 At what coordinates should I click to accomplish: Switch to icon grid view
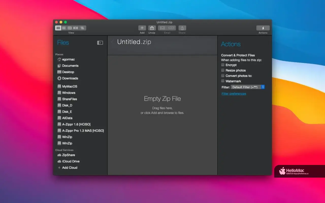[58, 28]
